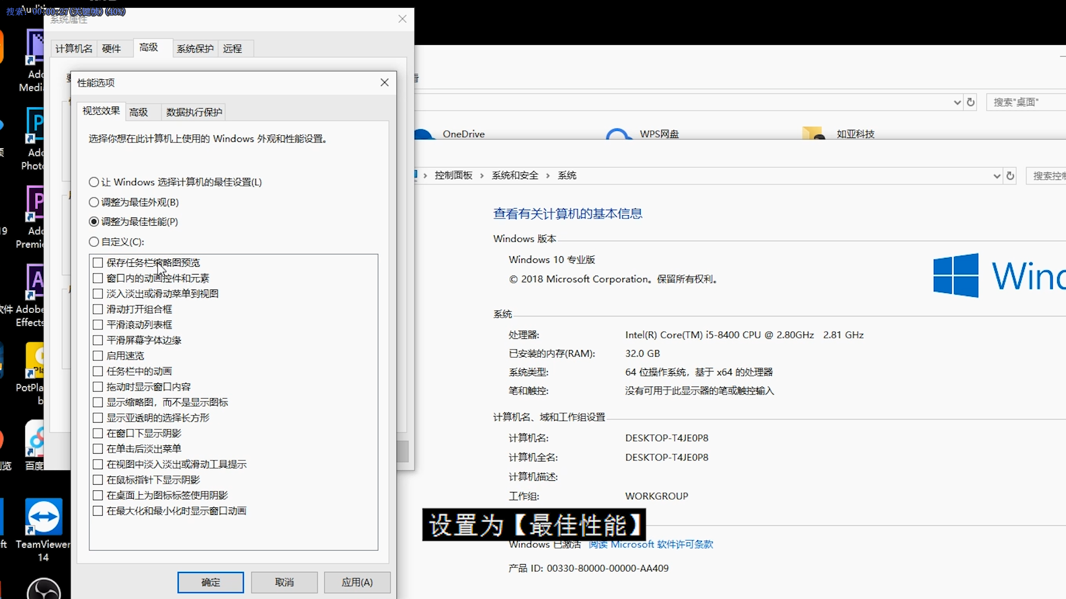Open Adobe Premiere desktop shortcut
This screenshot has height=599, width=1066.
click(32, 218)
